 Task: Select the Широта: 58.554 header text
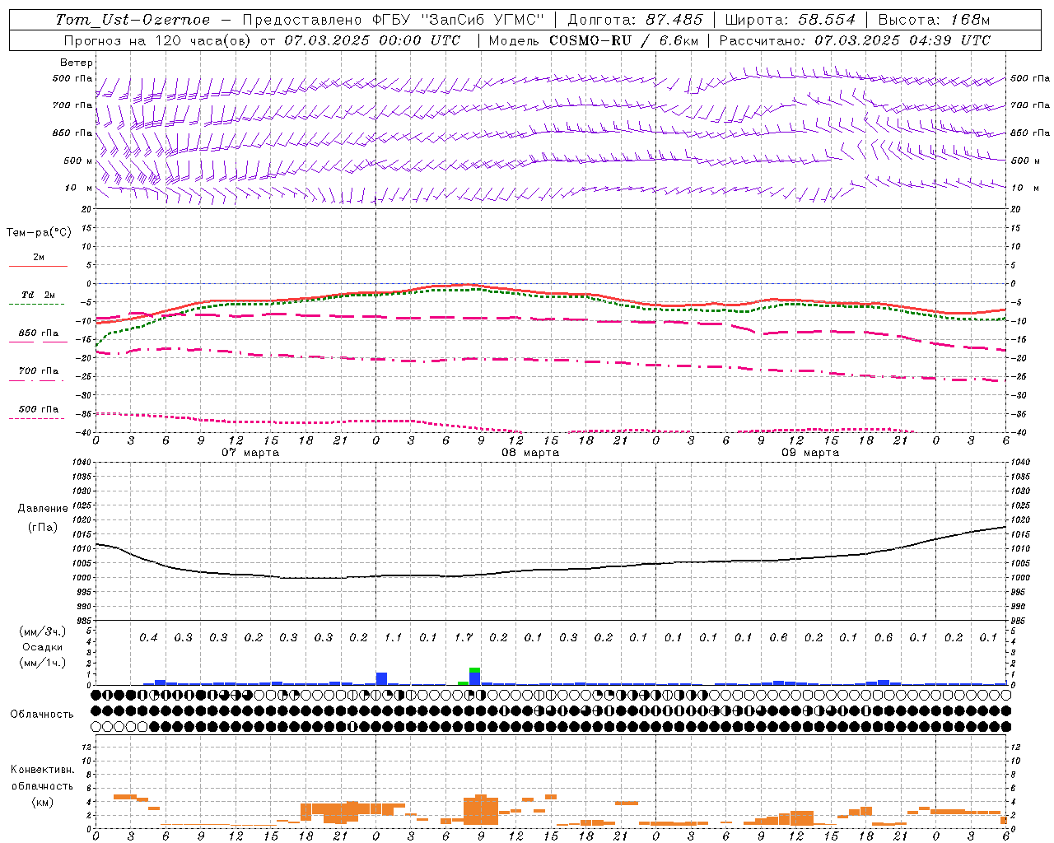coord(790,20)
